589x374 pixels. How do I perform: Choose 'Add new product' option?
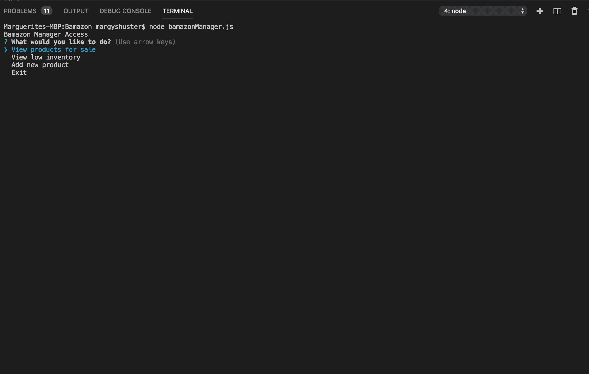click(40, 65)
